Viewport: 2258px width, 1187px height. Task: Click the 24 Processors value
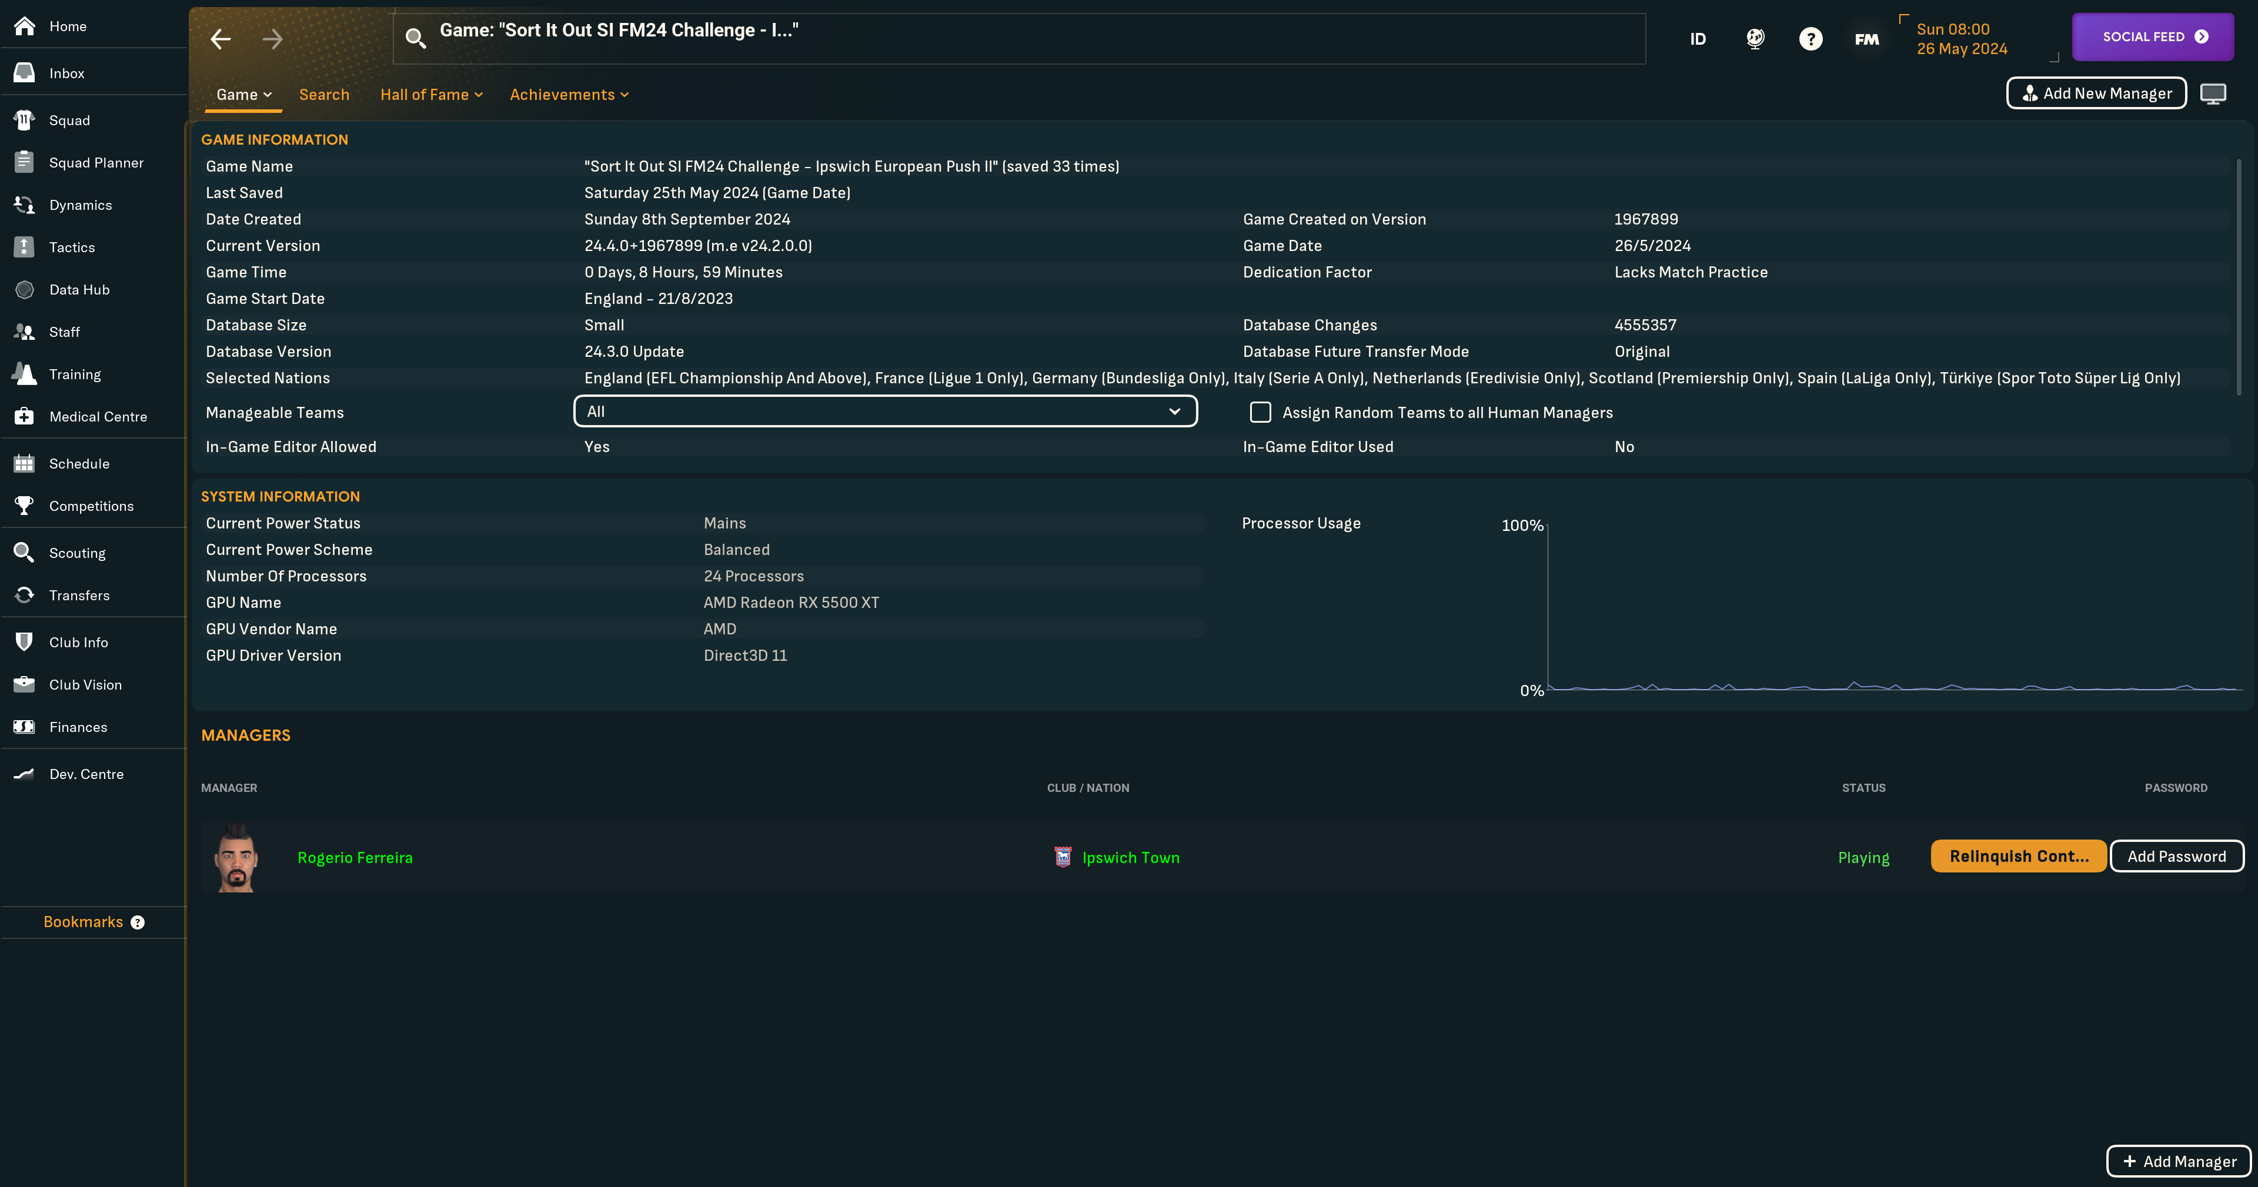pyautogui.click(x=753, y=576)
